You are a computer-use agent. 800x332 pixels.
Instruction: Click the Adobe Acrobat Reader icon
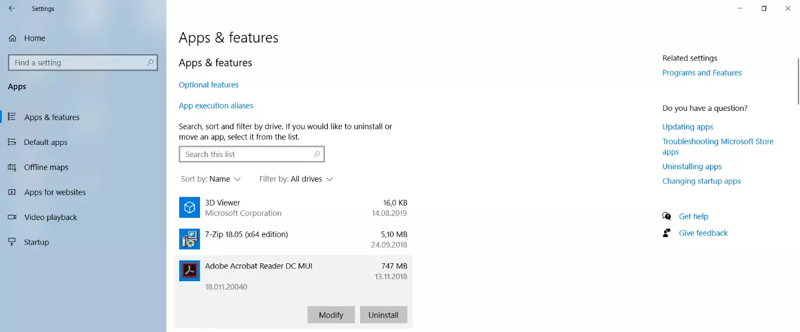point(190,271)
